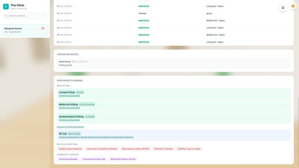Select the checkin value good
The image size is (299, 168).
(x=209, y=14)
